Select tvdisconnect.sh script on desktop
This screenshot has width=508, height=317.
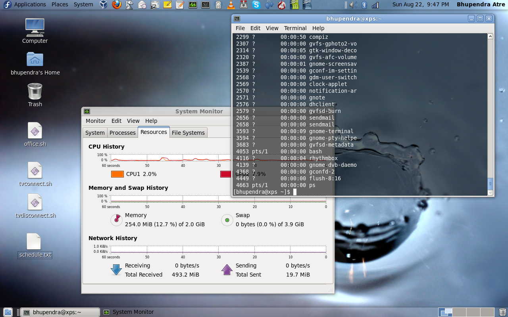35,206
